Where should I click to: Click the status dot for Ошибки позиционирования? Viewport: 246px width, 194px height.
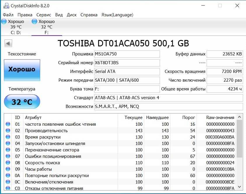click(x=8, y=156)
